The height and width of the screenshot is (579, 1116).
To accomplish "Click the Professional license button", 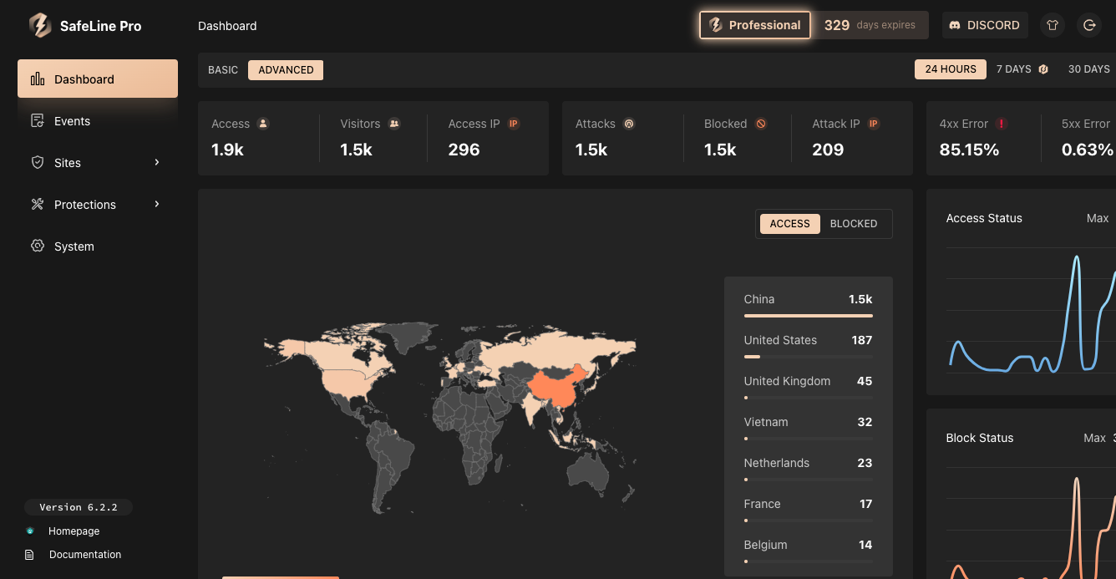I will click(755, 25).
